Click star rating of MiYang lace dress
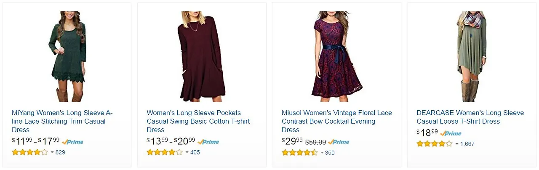 [30, 152]
